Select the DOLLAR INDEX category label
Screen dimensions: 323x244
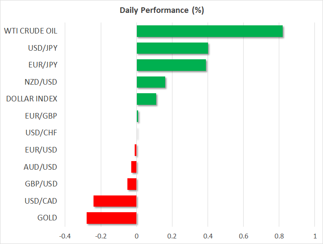click(31, 99)
